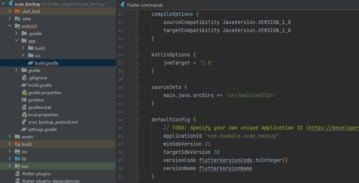This screenshot has height=183, width=359.
Task: Click the scan_backup_android.iml file icon
Action: [x=24, y=122]
